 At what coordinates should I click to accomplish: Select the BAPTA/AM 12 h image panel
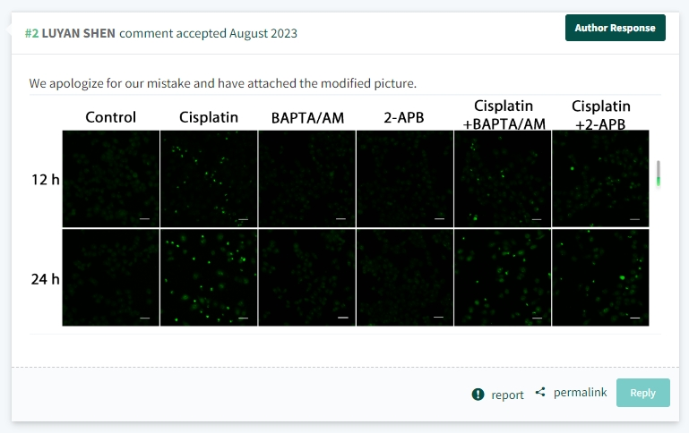click(306, 179)
